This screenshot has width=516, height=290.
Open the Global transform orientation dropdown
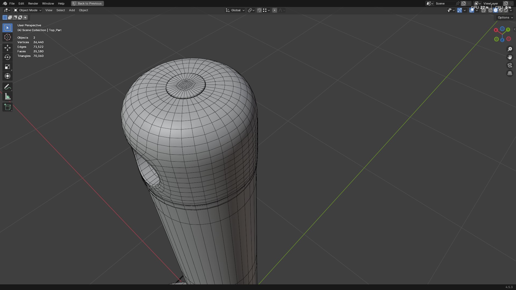click(235, 10)
